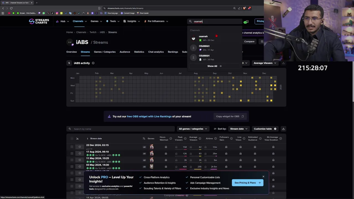Click Show All search results
The height and width of the screenshot is (199, 354).
coord(214,66)
